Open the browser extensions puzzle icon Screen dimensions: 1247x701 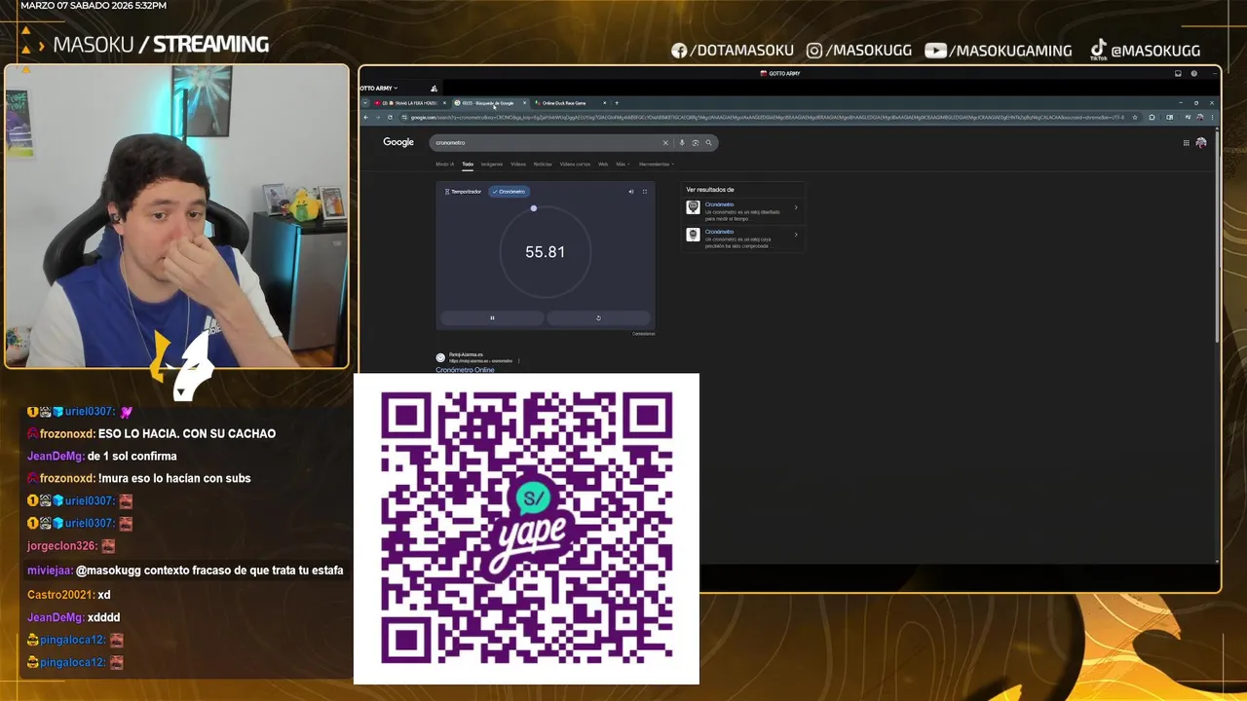(x=1153, y=117)
